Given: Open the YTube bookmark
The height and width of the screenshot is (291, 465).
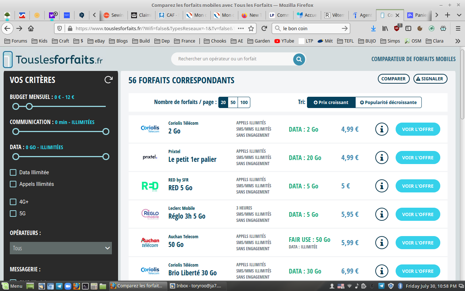Looking at the screenshot, I should (284, 41).
